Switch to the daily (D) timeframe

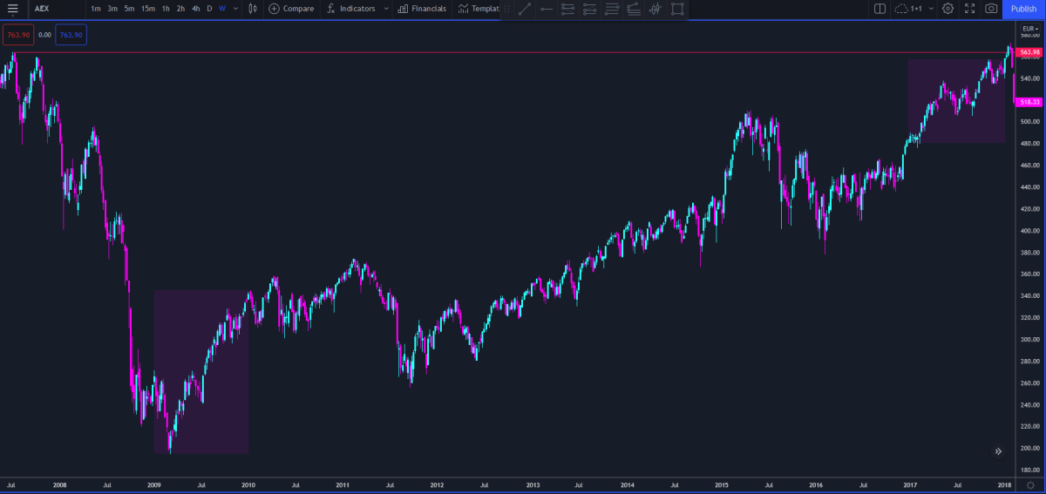209,9
